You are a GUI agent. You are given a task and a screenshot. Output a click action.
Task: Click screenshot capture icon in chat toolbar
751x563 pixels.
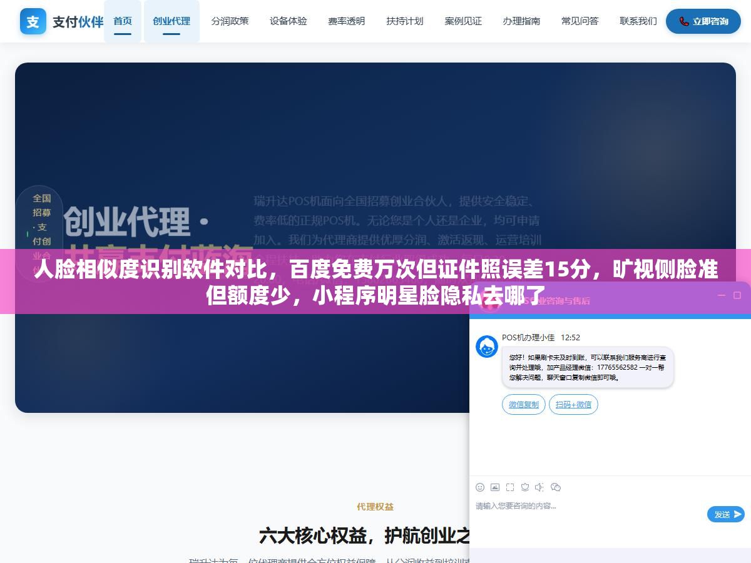(510, 487)
